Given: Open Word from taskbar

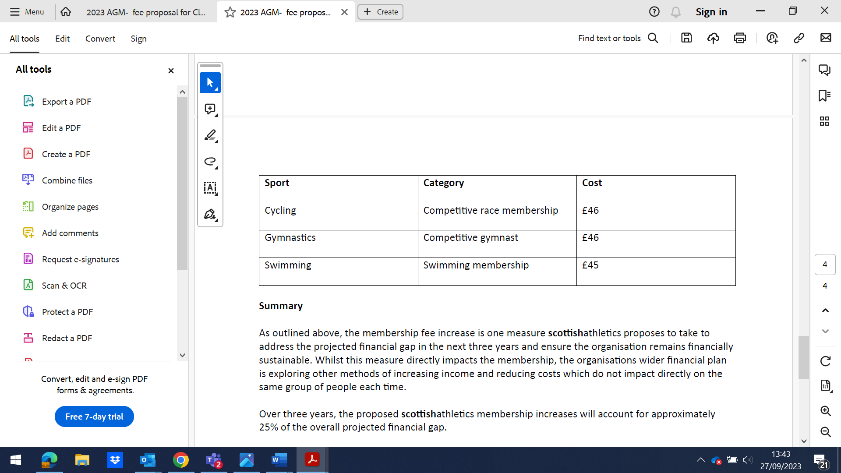Looking at the screenshot, I should (x=279, y=460).
